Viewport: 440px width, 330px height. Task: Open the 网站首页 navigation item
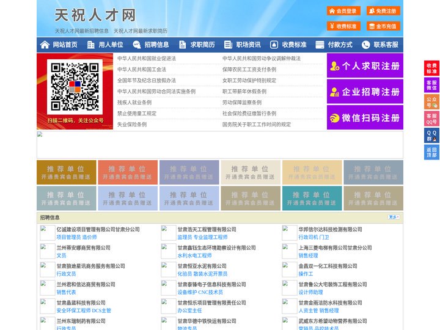click(65, 45)
